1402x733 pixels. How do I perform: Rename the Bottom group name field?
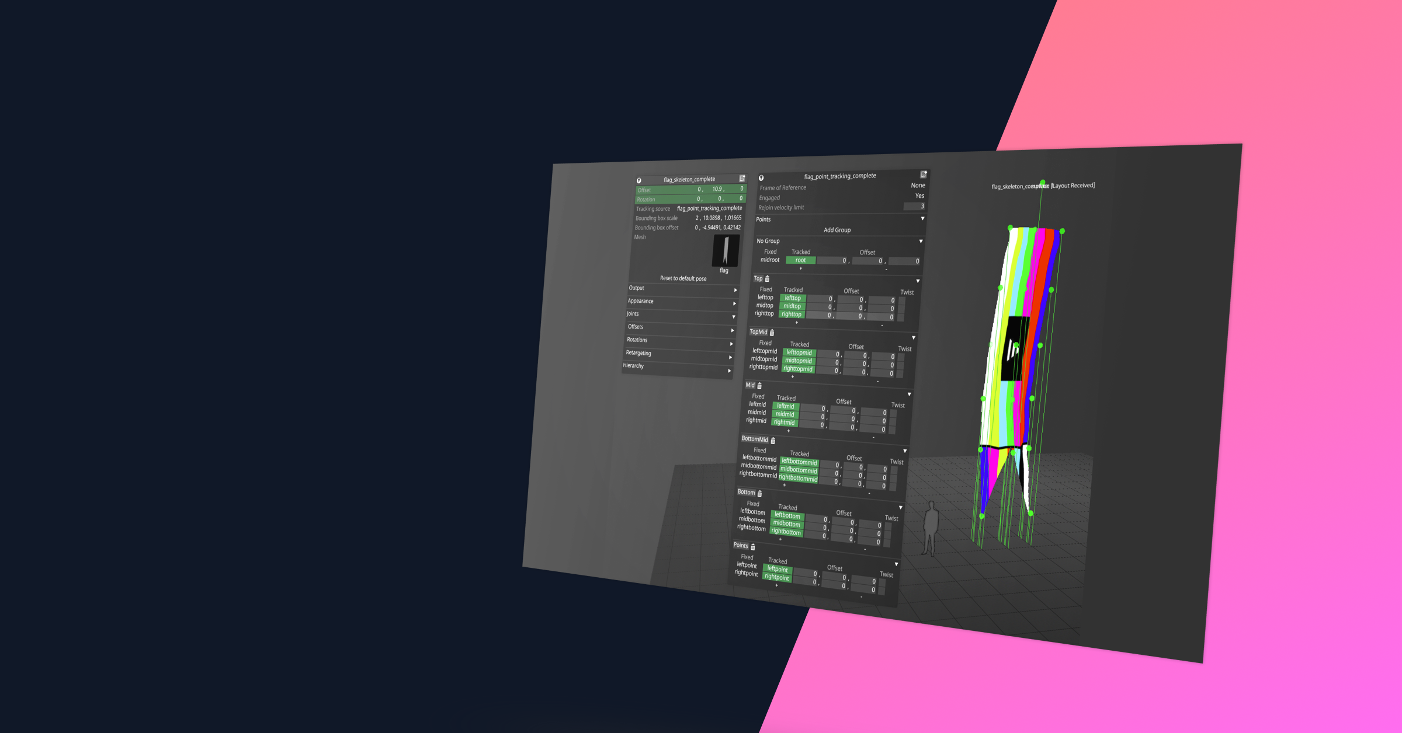tap(746, 492)
